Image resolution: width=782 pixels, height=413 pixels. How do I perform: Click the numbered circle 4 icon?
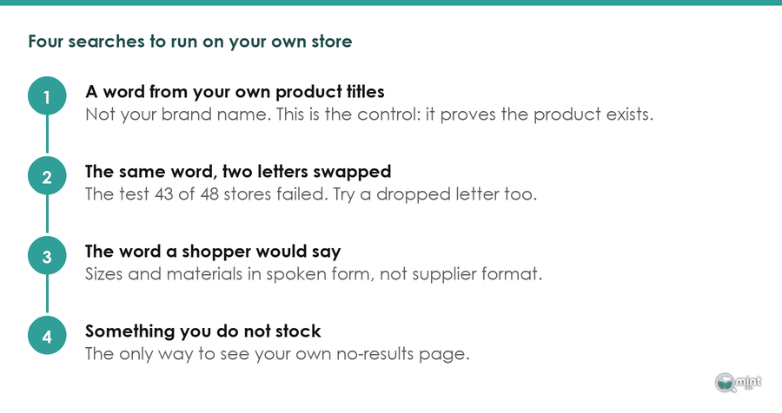[47, 335]
